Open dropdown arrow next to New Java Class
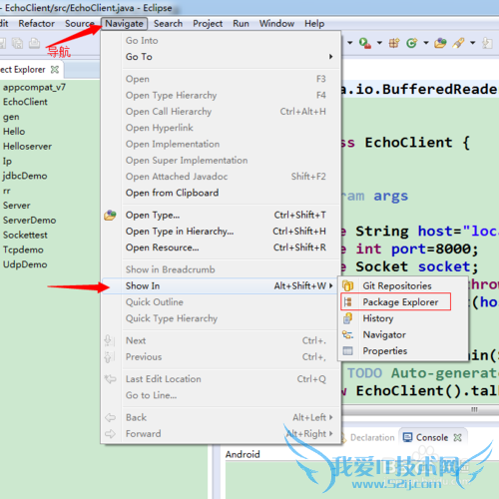 (426, 43)
